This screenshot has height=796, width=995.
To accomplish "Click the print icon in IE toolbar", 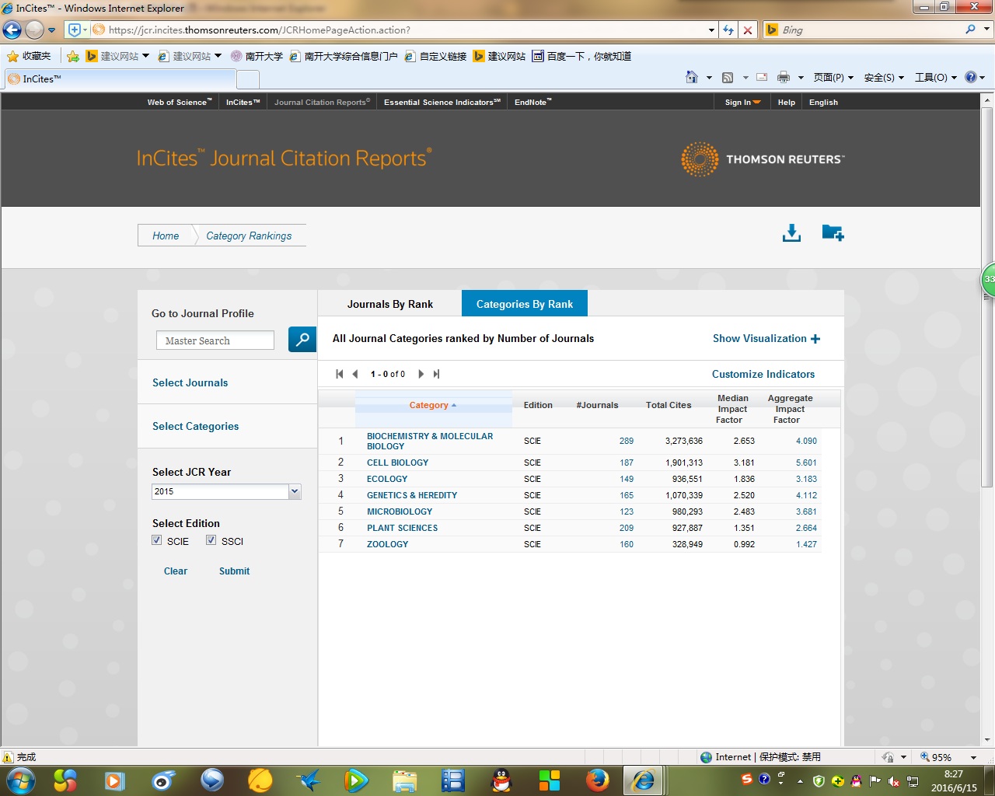I will [784, 77].
